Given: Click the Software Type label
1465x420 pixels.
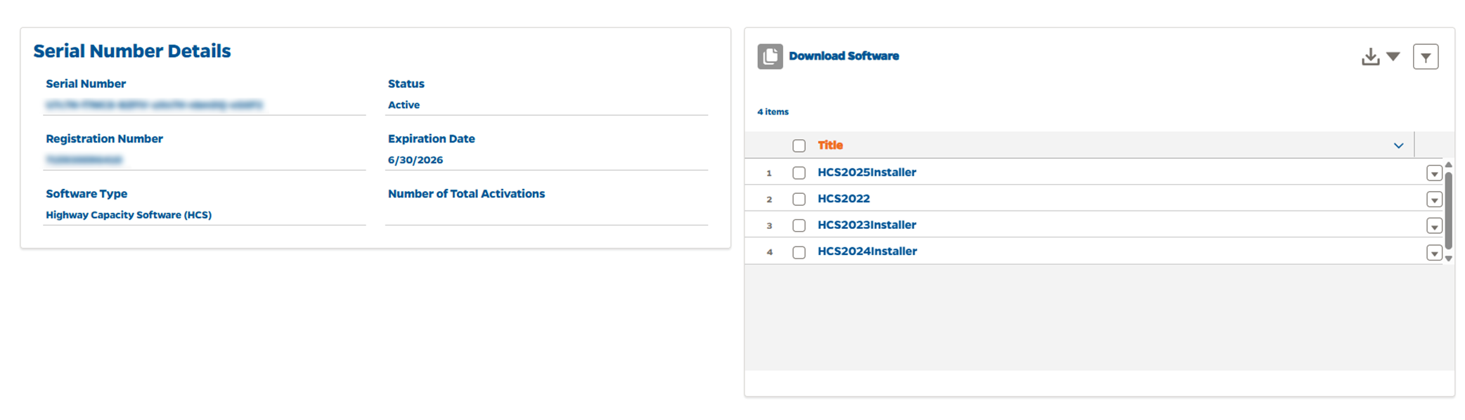Looking at the screenshot, I should [x=86, y=194].
